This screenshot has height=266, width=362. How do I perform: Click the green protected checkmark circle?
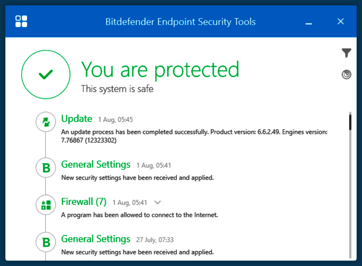point(45,74)
